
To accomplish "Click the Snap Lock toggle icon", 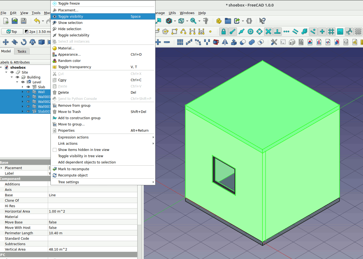I will [x=223, y=32].
